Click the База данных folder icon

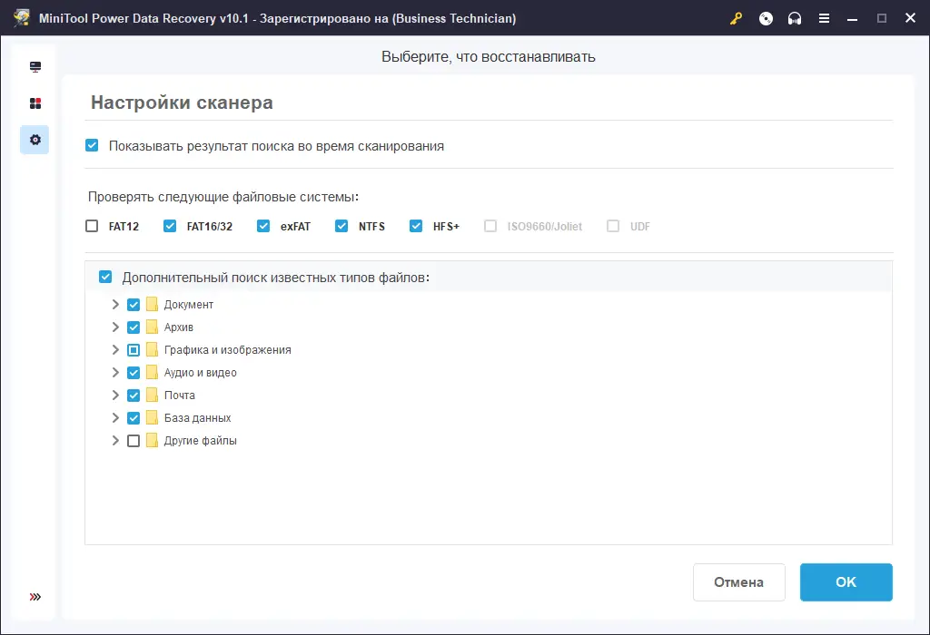(x=152, y=417)
